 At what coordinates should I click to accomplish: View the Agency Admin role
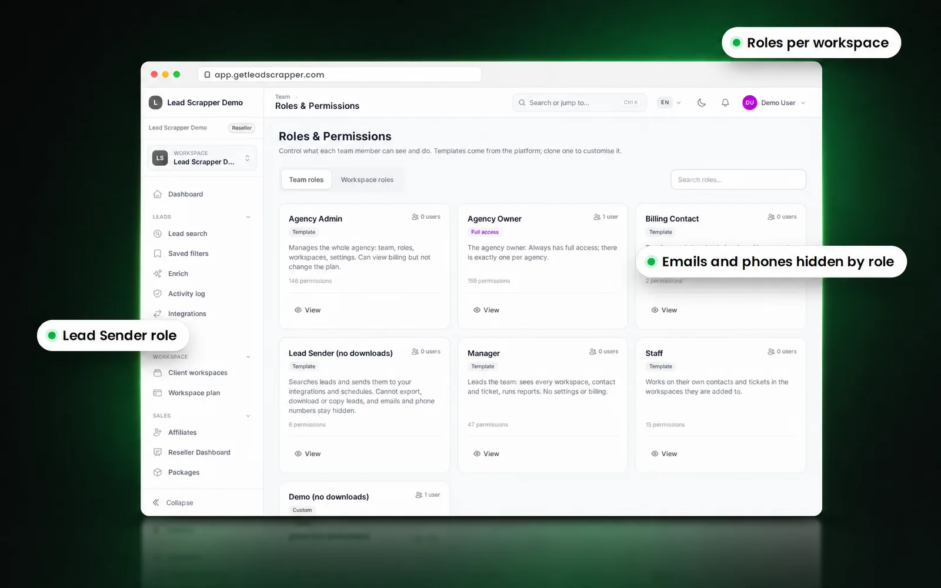coord(308,310)
